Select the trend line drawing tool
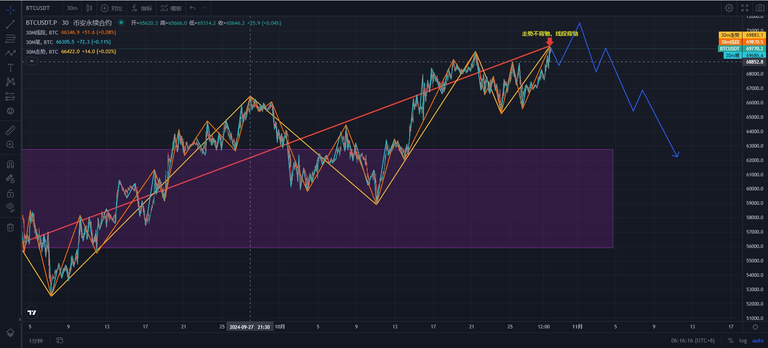The height and width of the screenshot is (348, 768). [10, 24]
